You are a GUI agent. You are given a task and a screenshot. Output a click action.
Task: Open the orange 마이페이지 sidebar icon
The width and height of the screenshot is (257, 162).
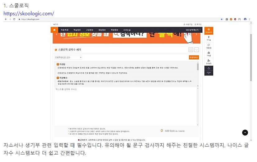pos(209,31)
